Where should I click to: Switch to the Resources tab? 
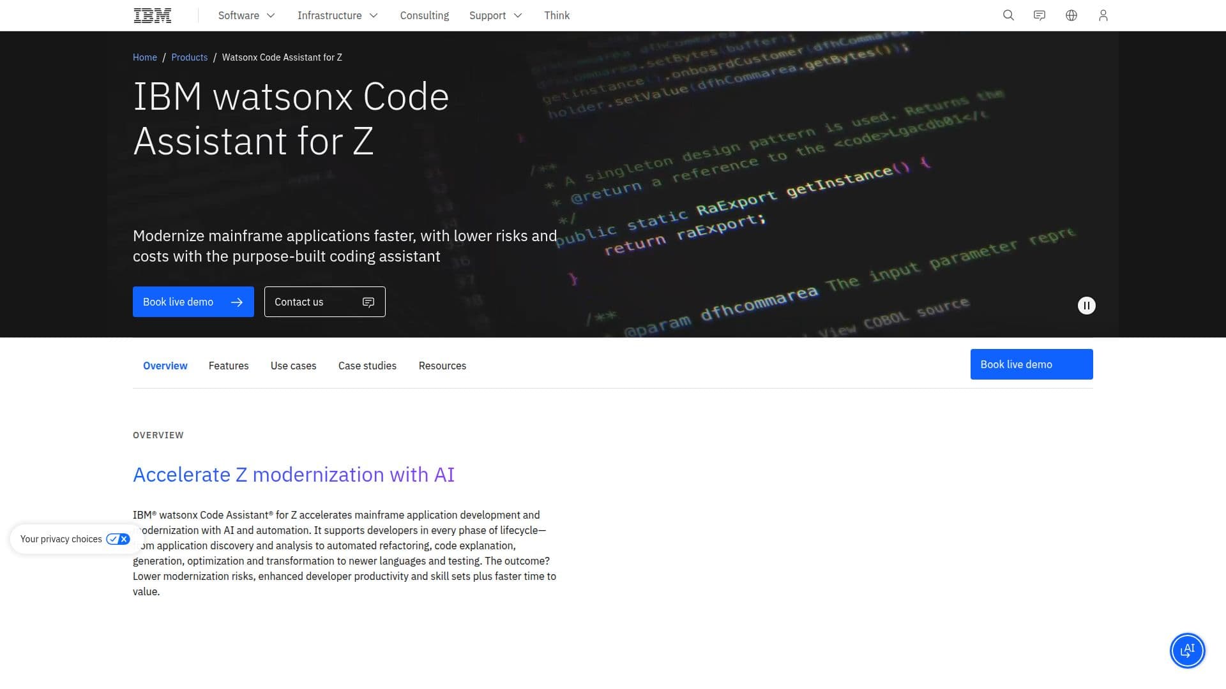coord(443,366)
